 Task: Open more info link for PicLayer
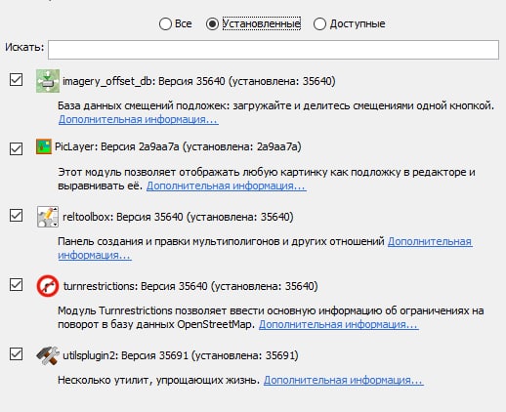click(227, 185)
